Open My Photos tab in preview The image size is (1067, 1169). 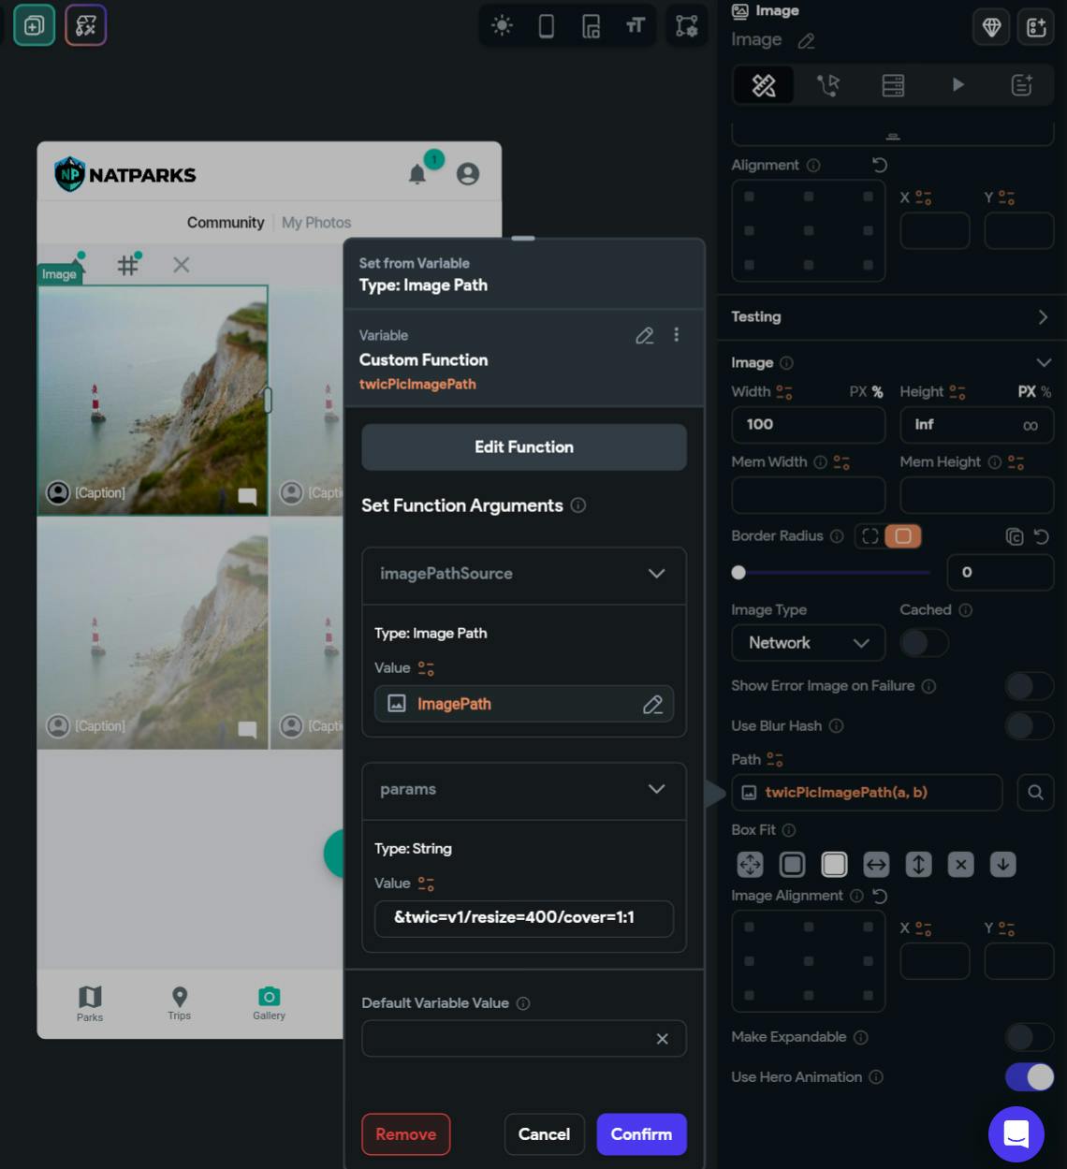pyautogui.click(x=316, y=223)
